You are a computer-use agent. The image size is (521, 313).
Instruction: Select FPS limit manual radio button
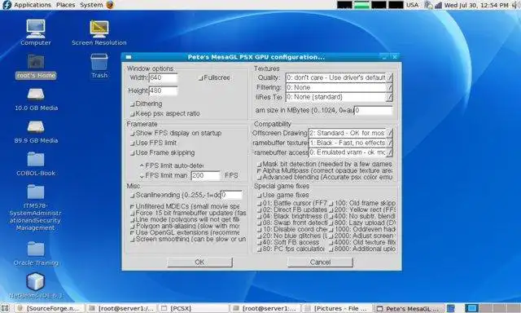tap(142, 175)
